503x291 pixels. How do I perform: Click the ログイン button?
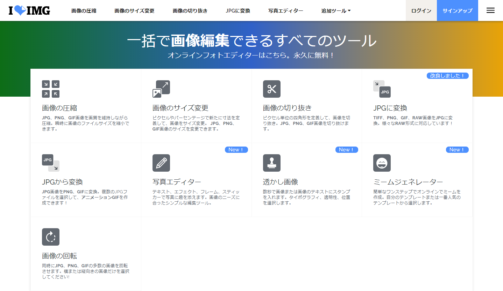(421, 10)
